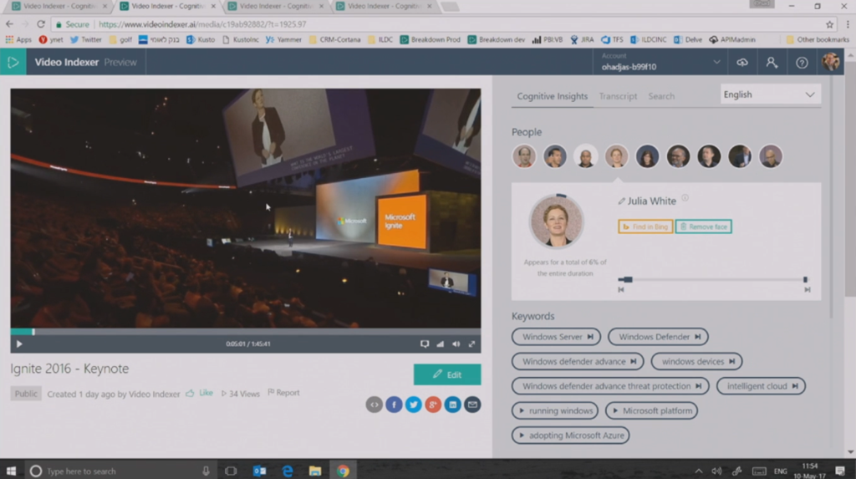Click the Like thumbs-up link

pyautogui.click(x=199, y=393)
